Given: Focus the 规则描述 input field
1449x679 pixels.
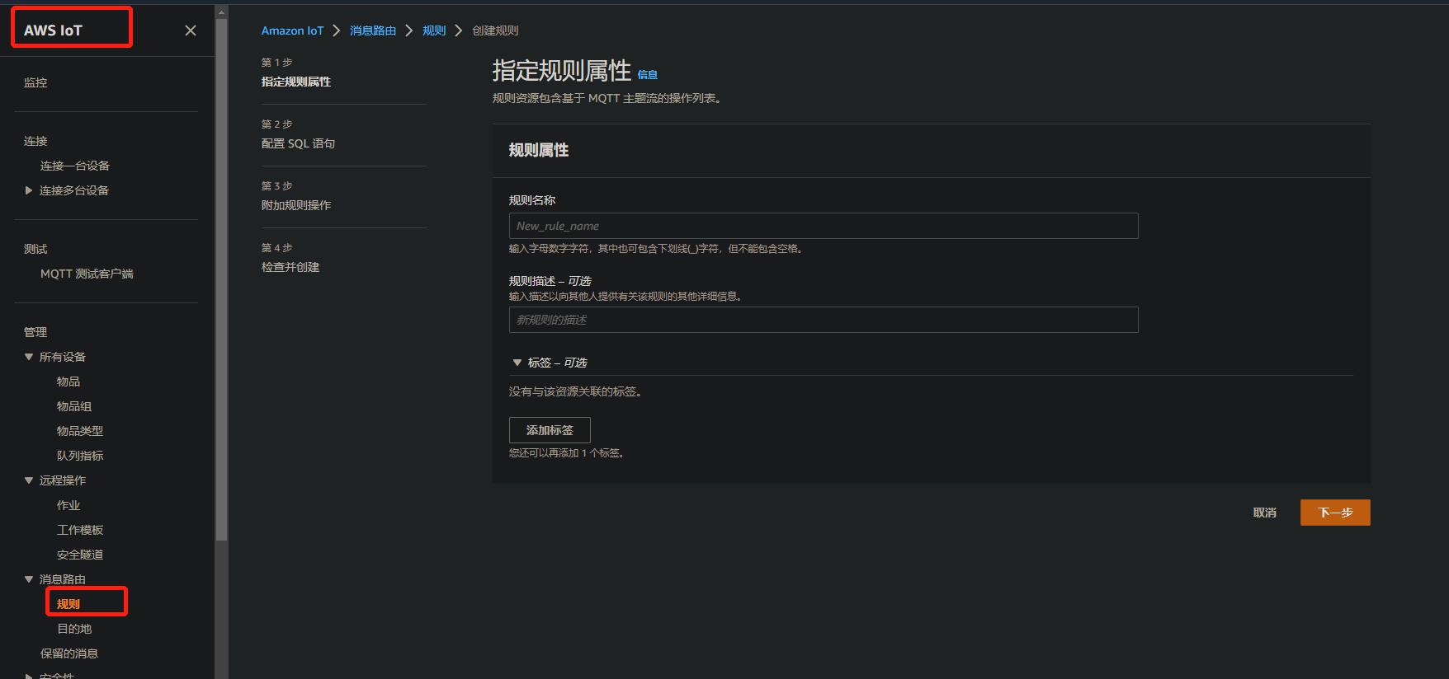Looking at the screenshot, I should pyautogui.click(x=824, y=320).
